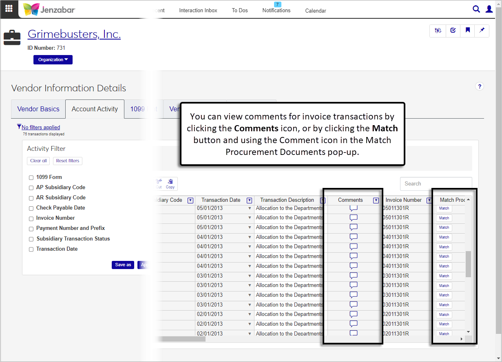
Task: Click the help question mark icon
Action: [480, 86]
